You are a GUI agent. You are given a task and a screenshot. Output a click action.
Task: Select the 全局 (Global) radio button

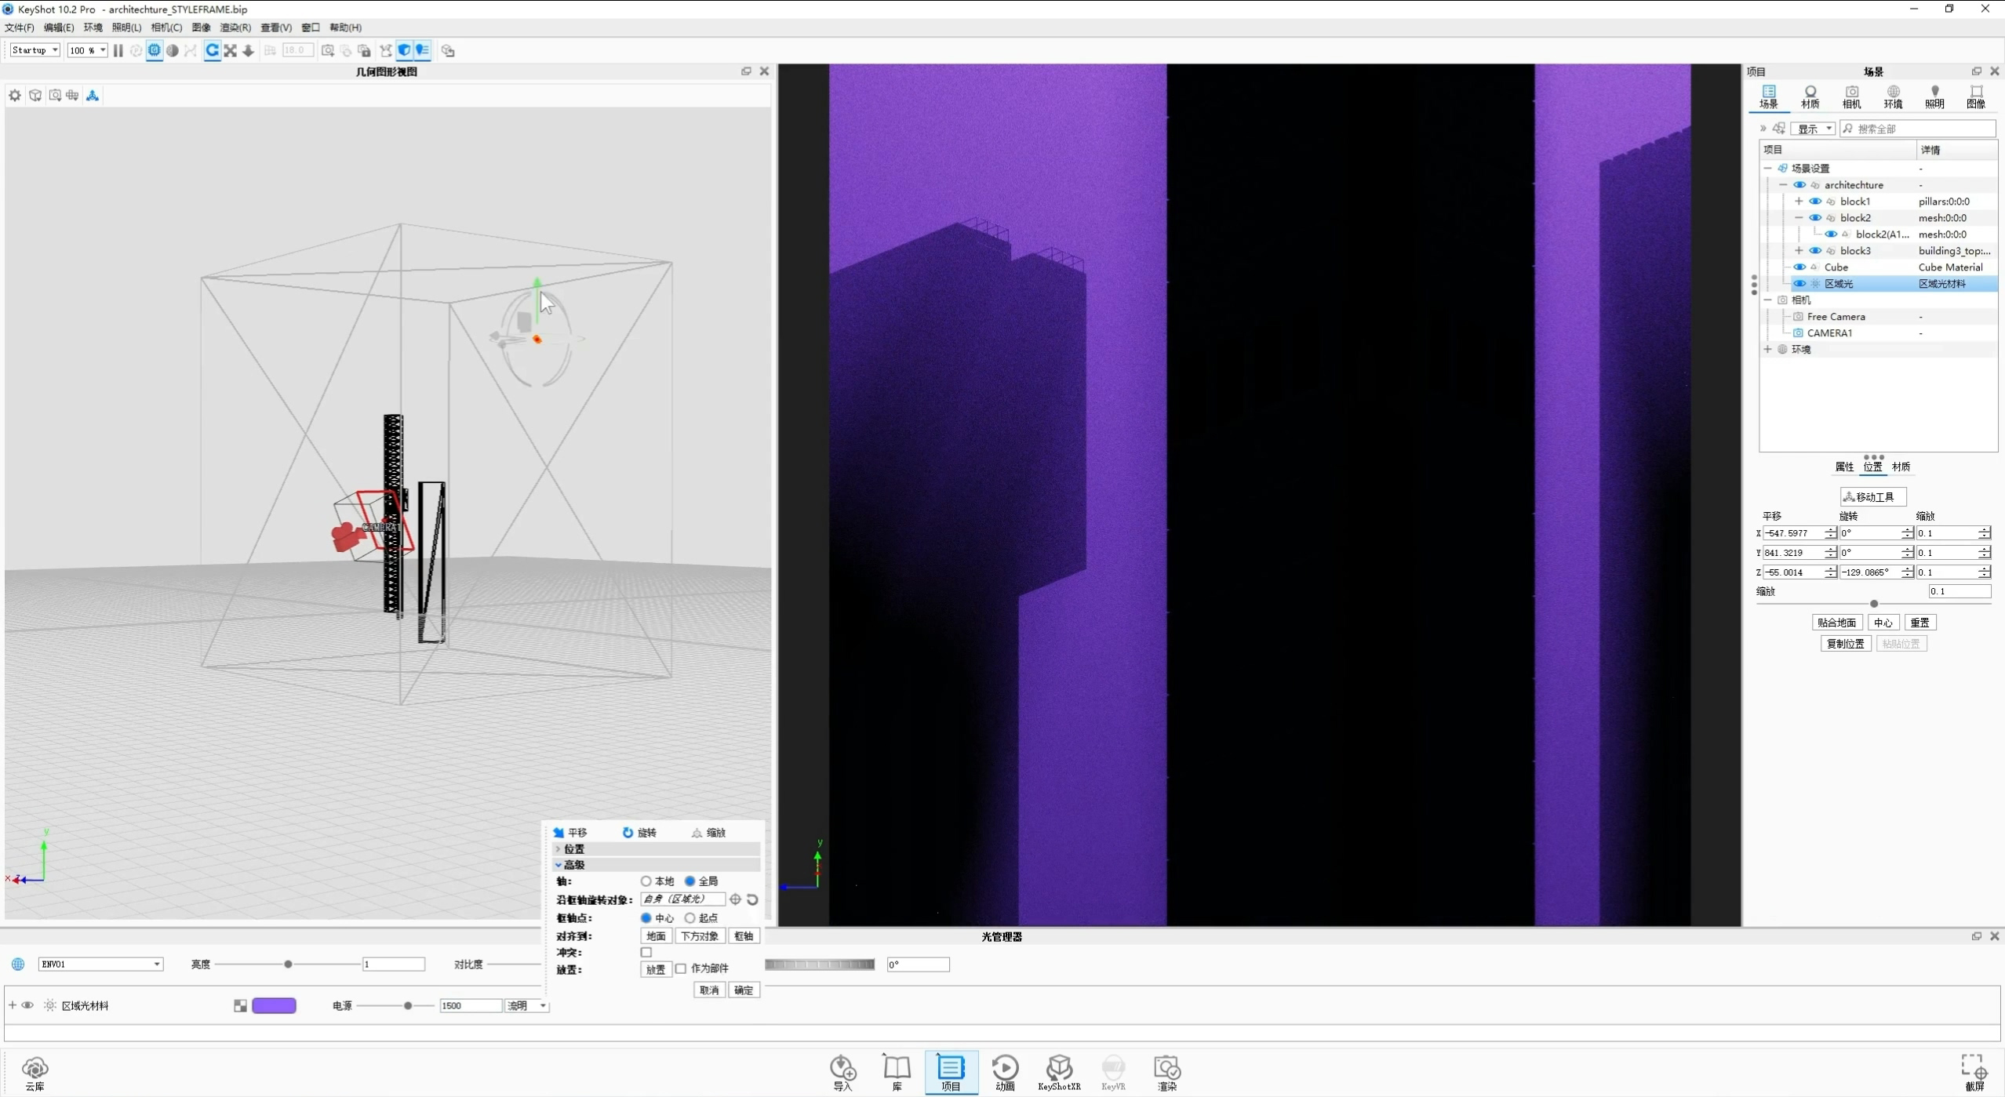pyautogui.click(x=690, y=881)
